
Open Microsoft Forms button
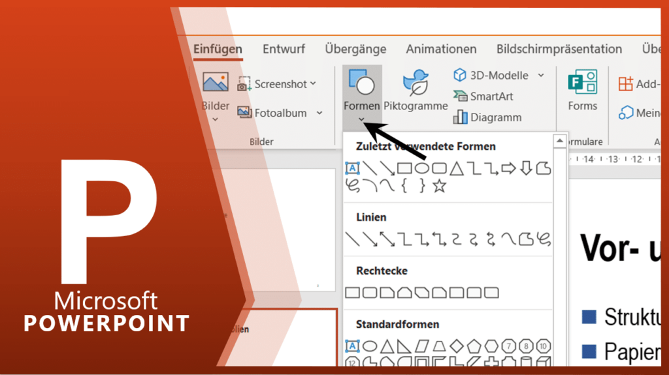coord(582,91)
